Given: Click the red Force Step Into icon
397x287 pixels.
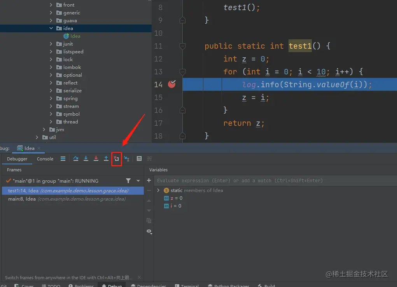Looking at the screenshot, I should click(96, 159).
